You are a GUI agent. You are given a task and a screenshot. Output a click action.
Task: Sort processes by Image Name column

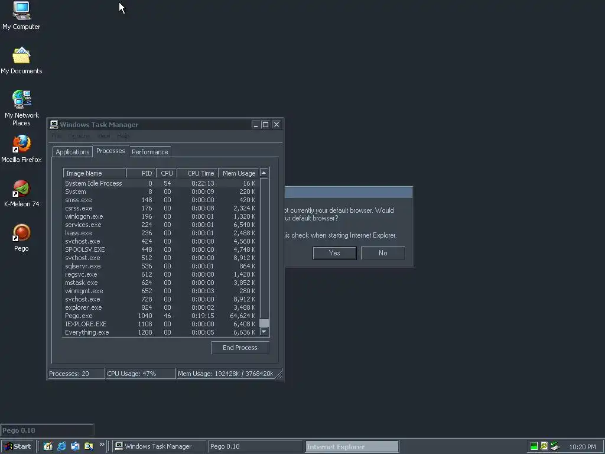point(95,173)
